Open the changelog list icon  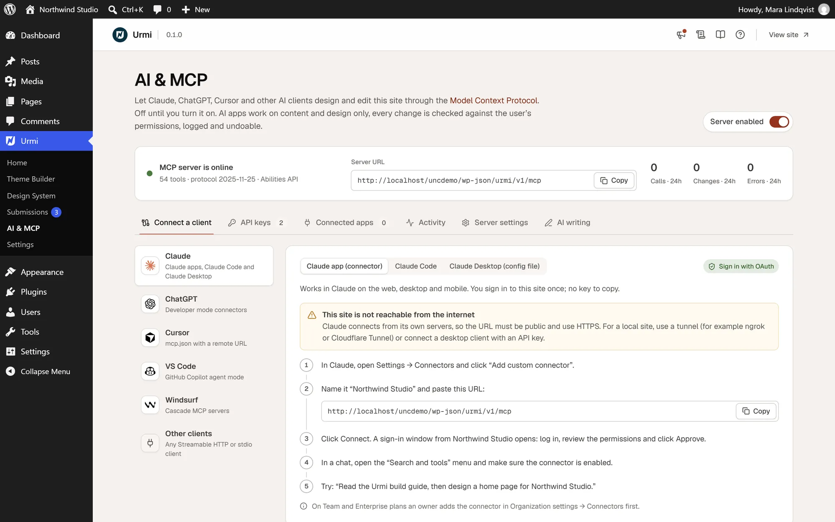tap(701, 35)
